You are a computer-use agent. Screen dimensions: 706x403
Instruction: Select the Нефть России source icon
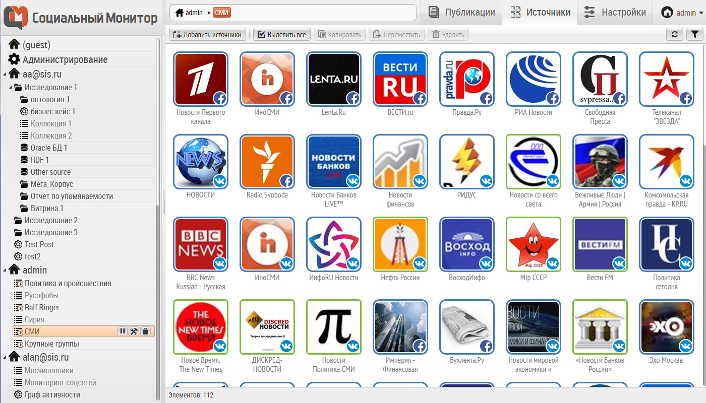tap(400, 245)
